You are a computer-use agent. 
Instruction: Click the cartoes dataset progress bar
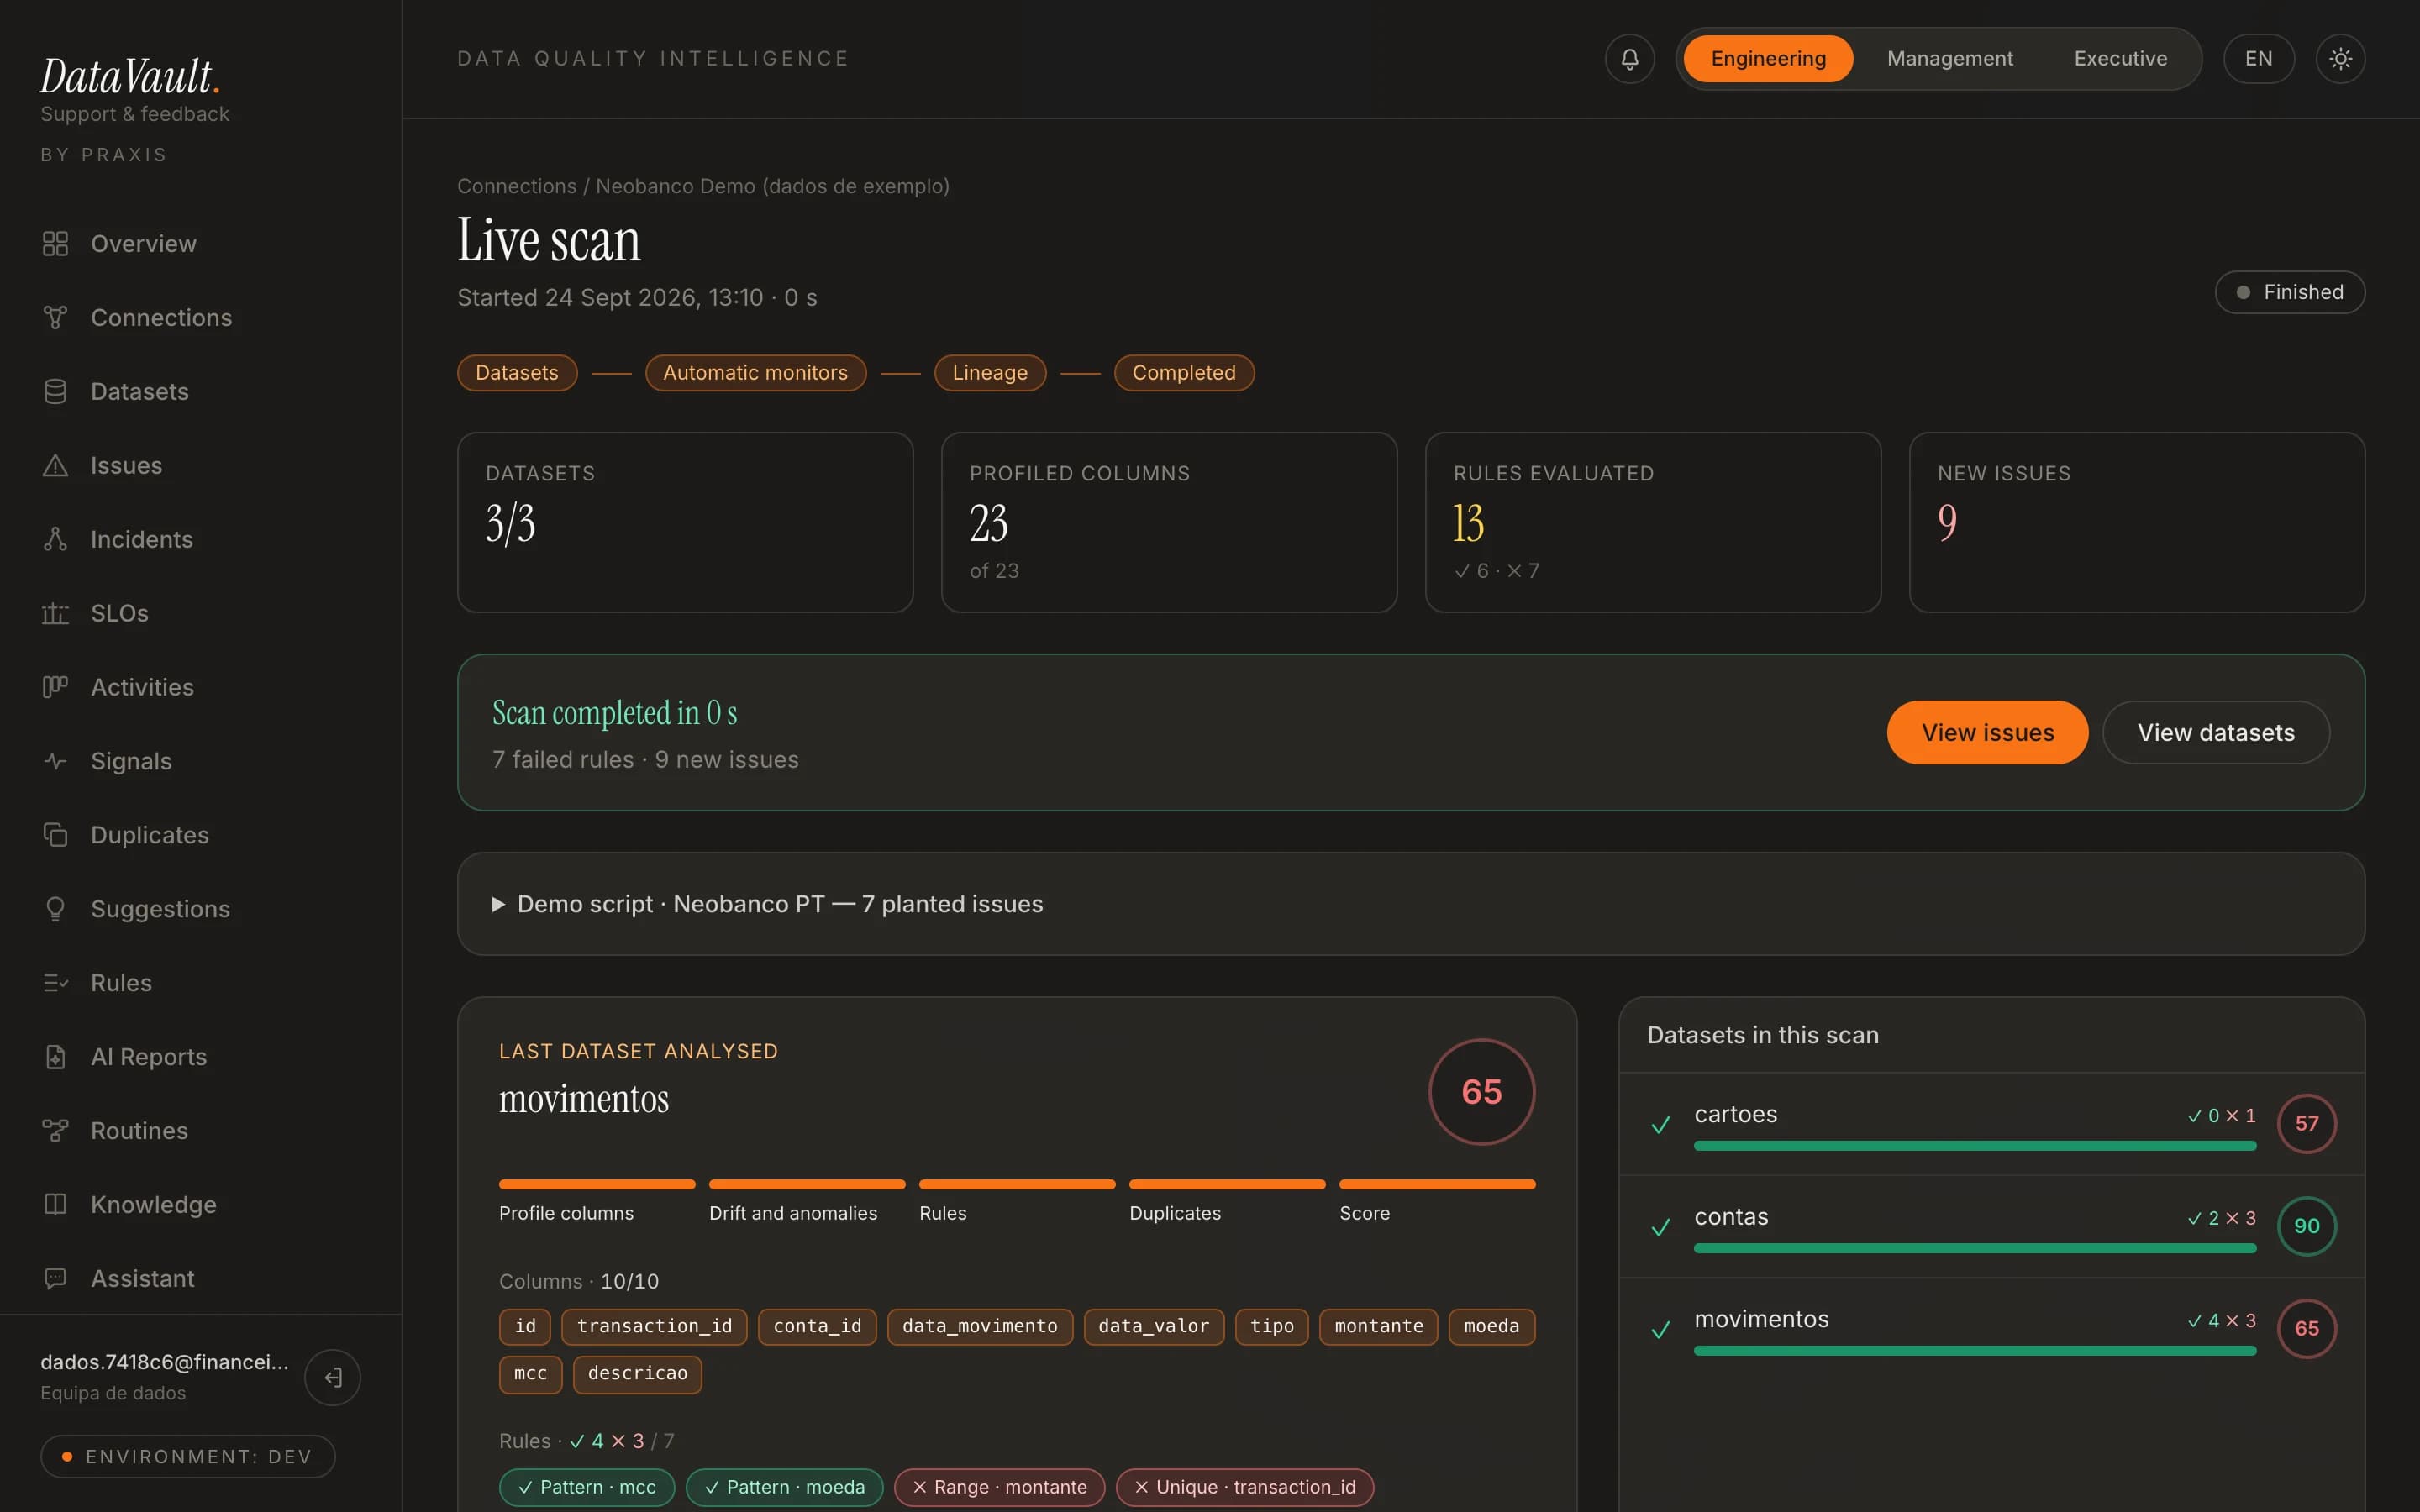1975,1146
